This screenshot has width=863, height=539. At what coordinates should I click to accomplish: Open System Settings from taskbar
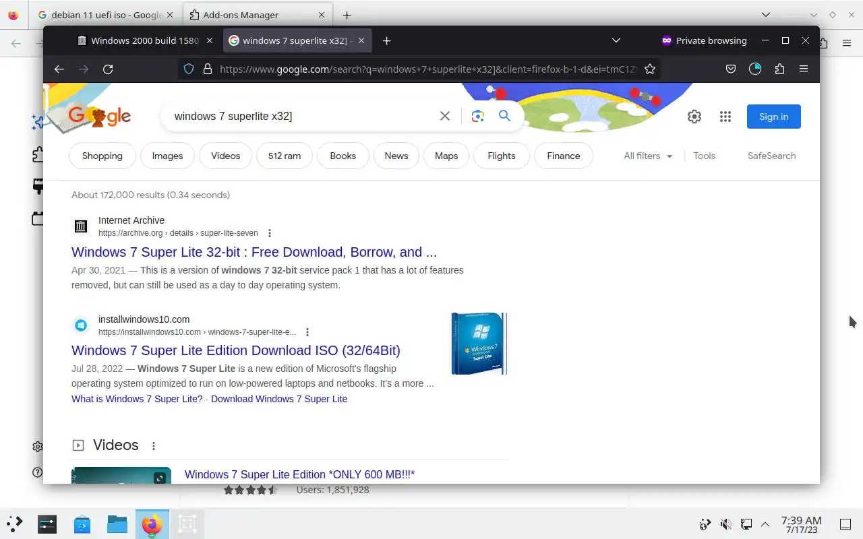47,524
